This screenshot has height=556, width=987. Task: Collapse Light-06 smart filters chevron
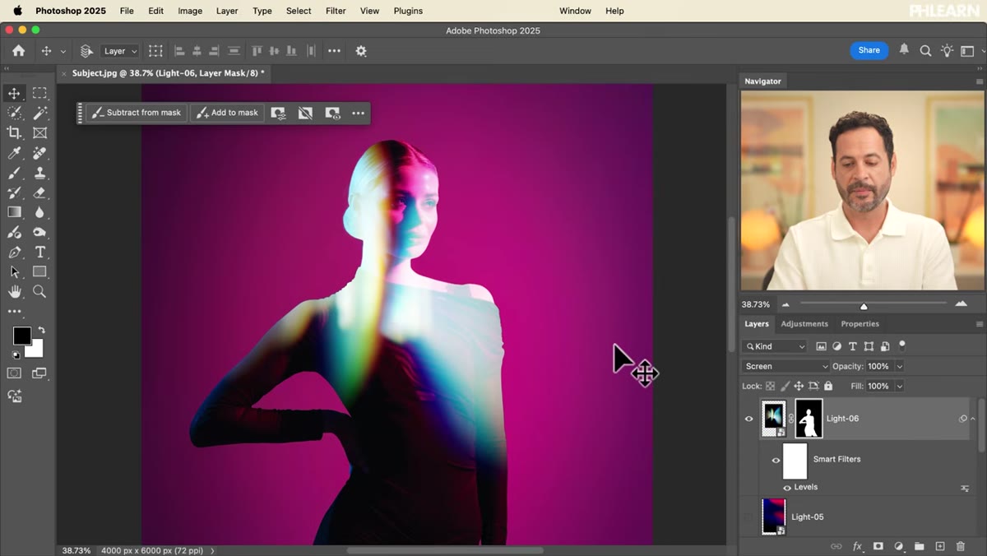973,419
